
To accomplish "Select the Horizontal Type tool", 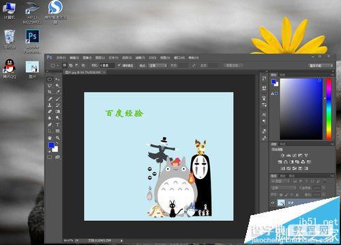I will click(58, 125).
